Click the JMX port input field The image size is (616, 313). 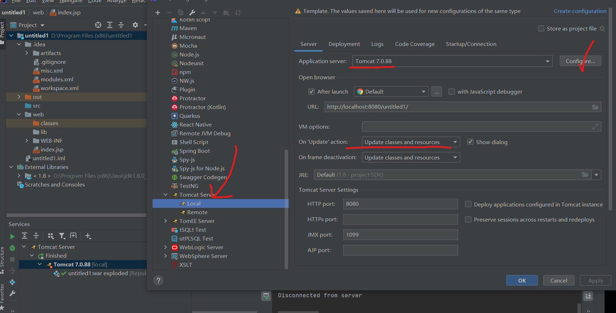[400, 235]
